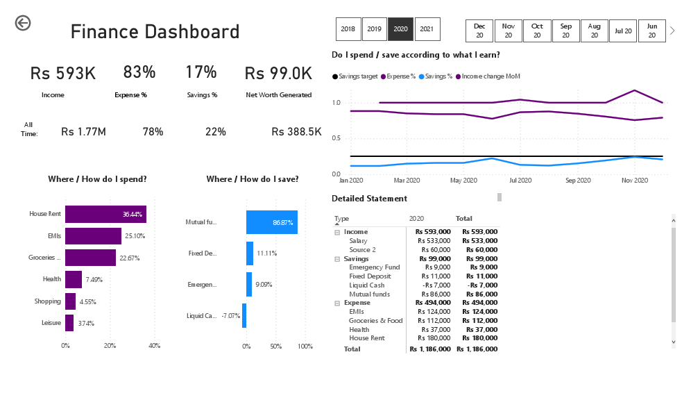
Task: Switch to the 2021 year tab
Action: tap(427, 28)
